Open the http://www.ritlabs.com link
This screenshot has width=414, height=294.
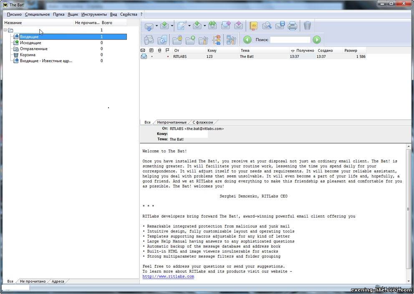pos(168,276)
